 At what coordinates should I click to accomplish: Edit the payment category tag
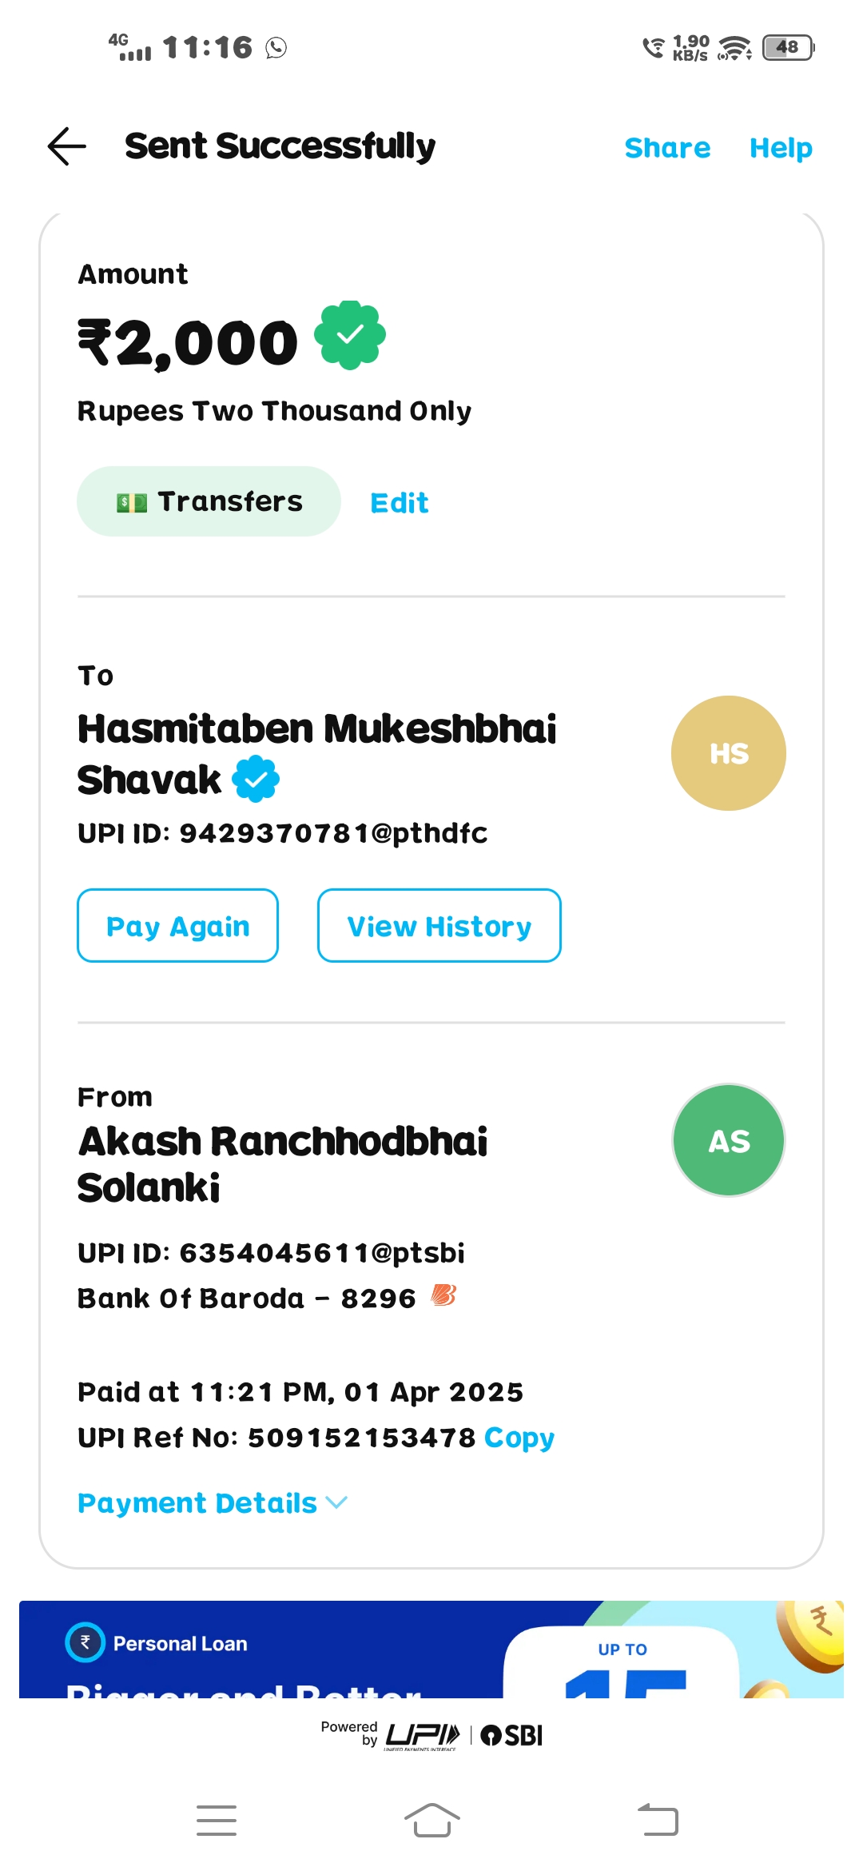click(400, 503)
